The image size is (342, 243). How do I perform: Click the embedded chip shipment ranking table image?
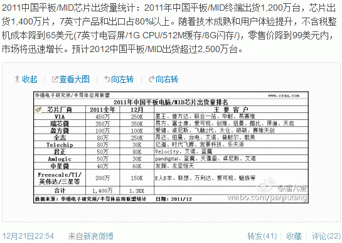tap(171, 148)
